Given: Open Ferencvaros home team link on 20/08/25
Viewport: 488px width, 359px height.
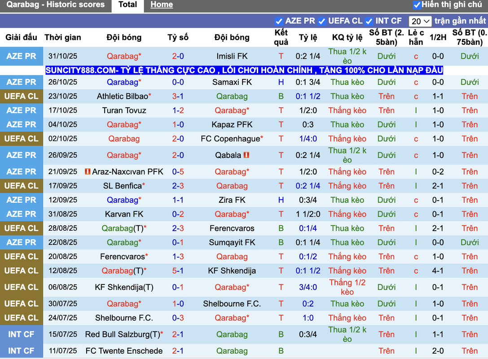Looking at the screenshot, I should click(123, 257).
